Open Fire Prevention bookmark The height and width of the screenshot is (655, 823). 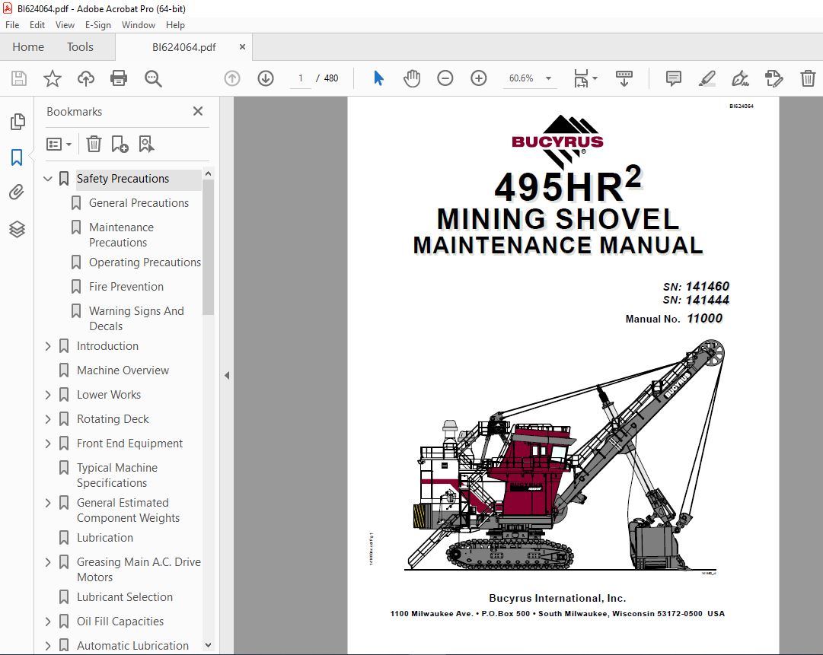126,287
